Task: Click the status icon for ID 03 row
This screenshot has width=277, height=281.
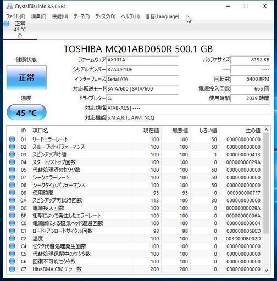Action: click(12, 155)
